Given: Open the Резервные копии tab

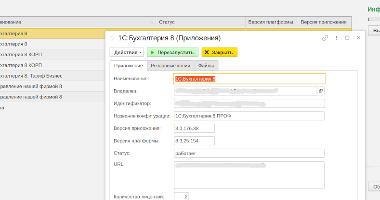Looking at the screenshot, I should (170, 66).
